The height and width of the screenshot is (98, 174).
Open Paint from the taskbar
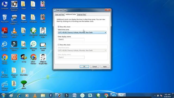[x=11, y=96]
